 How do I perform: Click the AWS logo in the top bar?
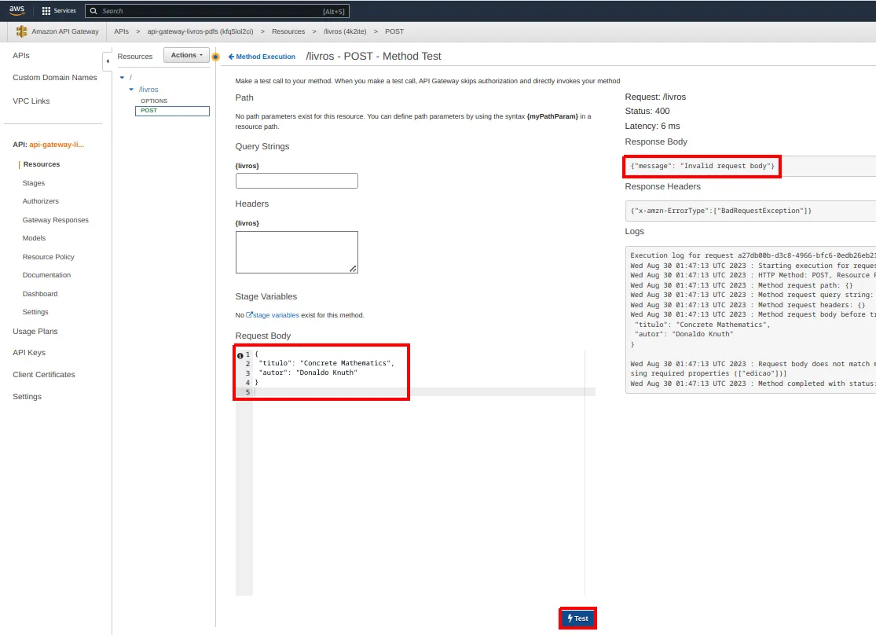coord(16,11)
